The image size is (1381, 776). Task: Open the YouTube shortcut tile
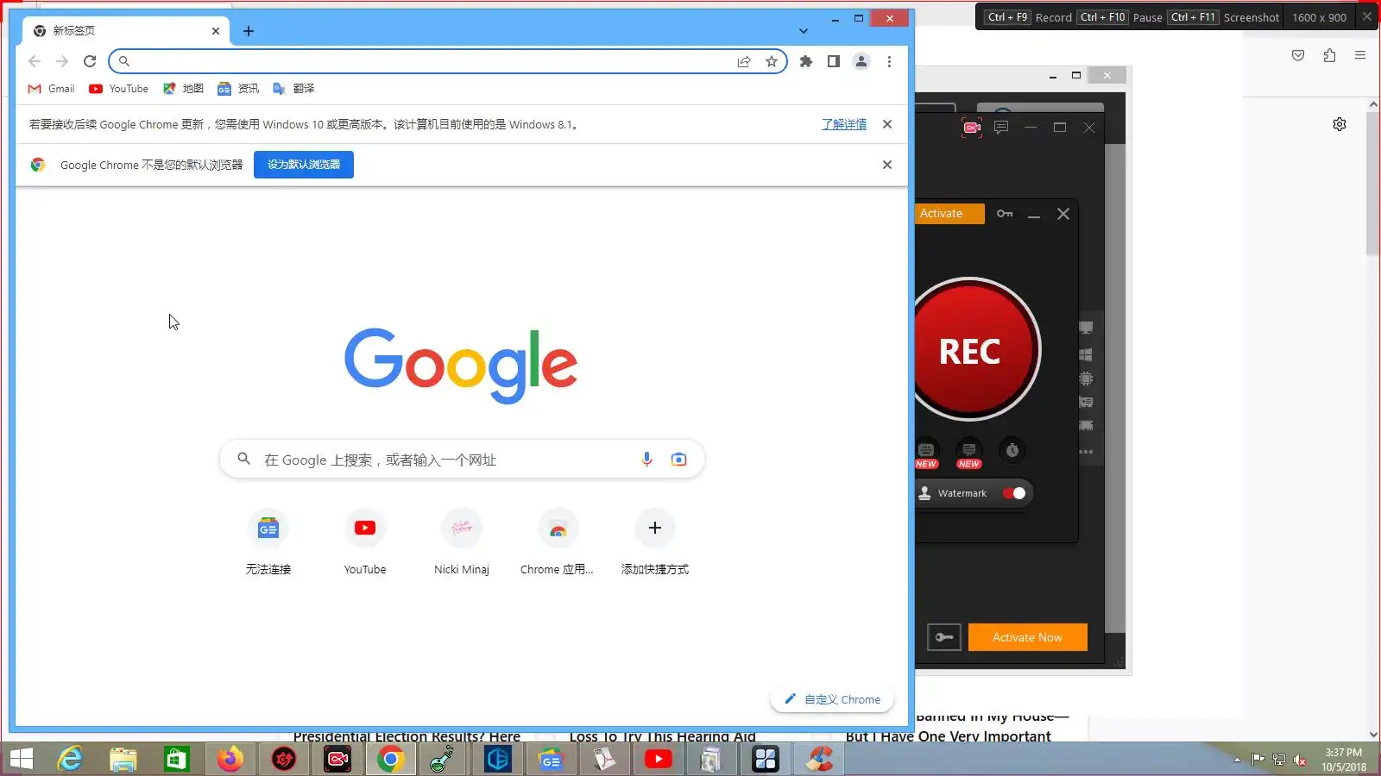coord(365,541)
